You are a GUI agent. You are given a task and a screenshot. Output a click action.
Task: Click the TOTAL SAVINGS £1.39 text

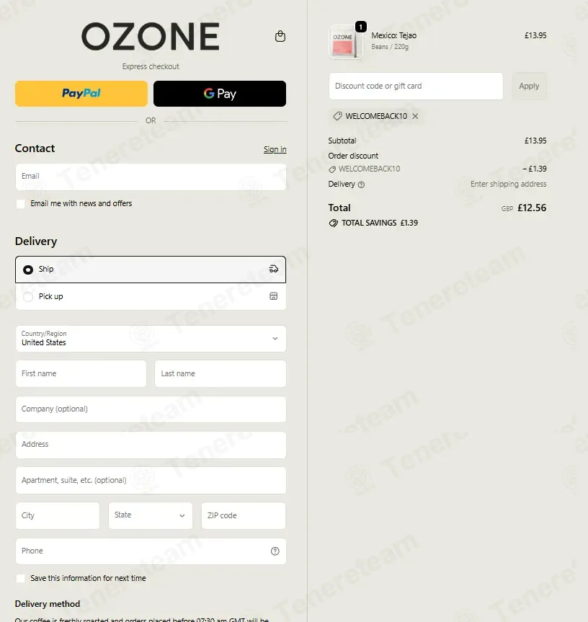(380, 223)
